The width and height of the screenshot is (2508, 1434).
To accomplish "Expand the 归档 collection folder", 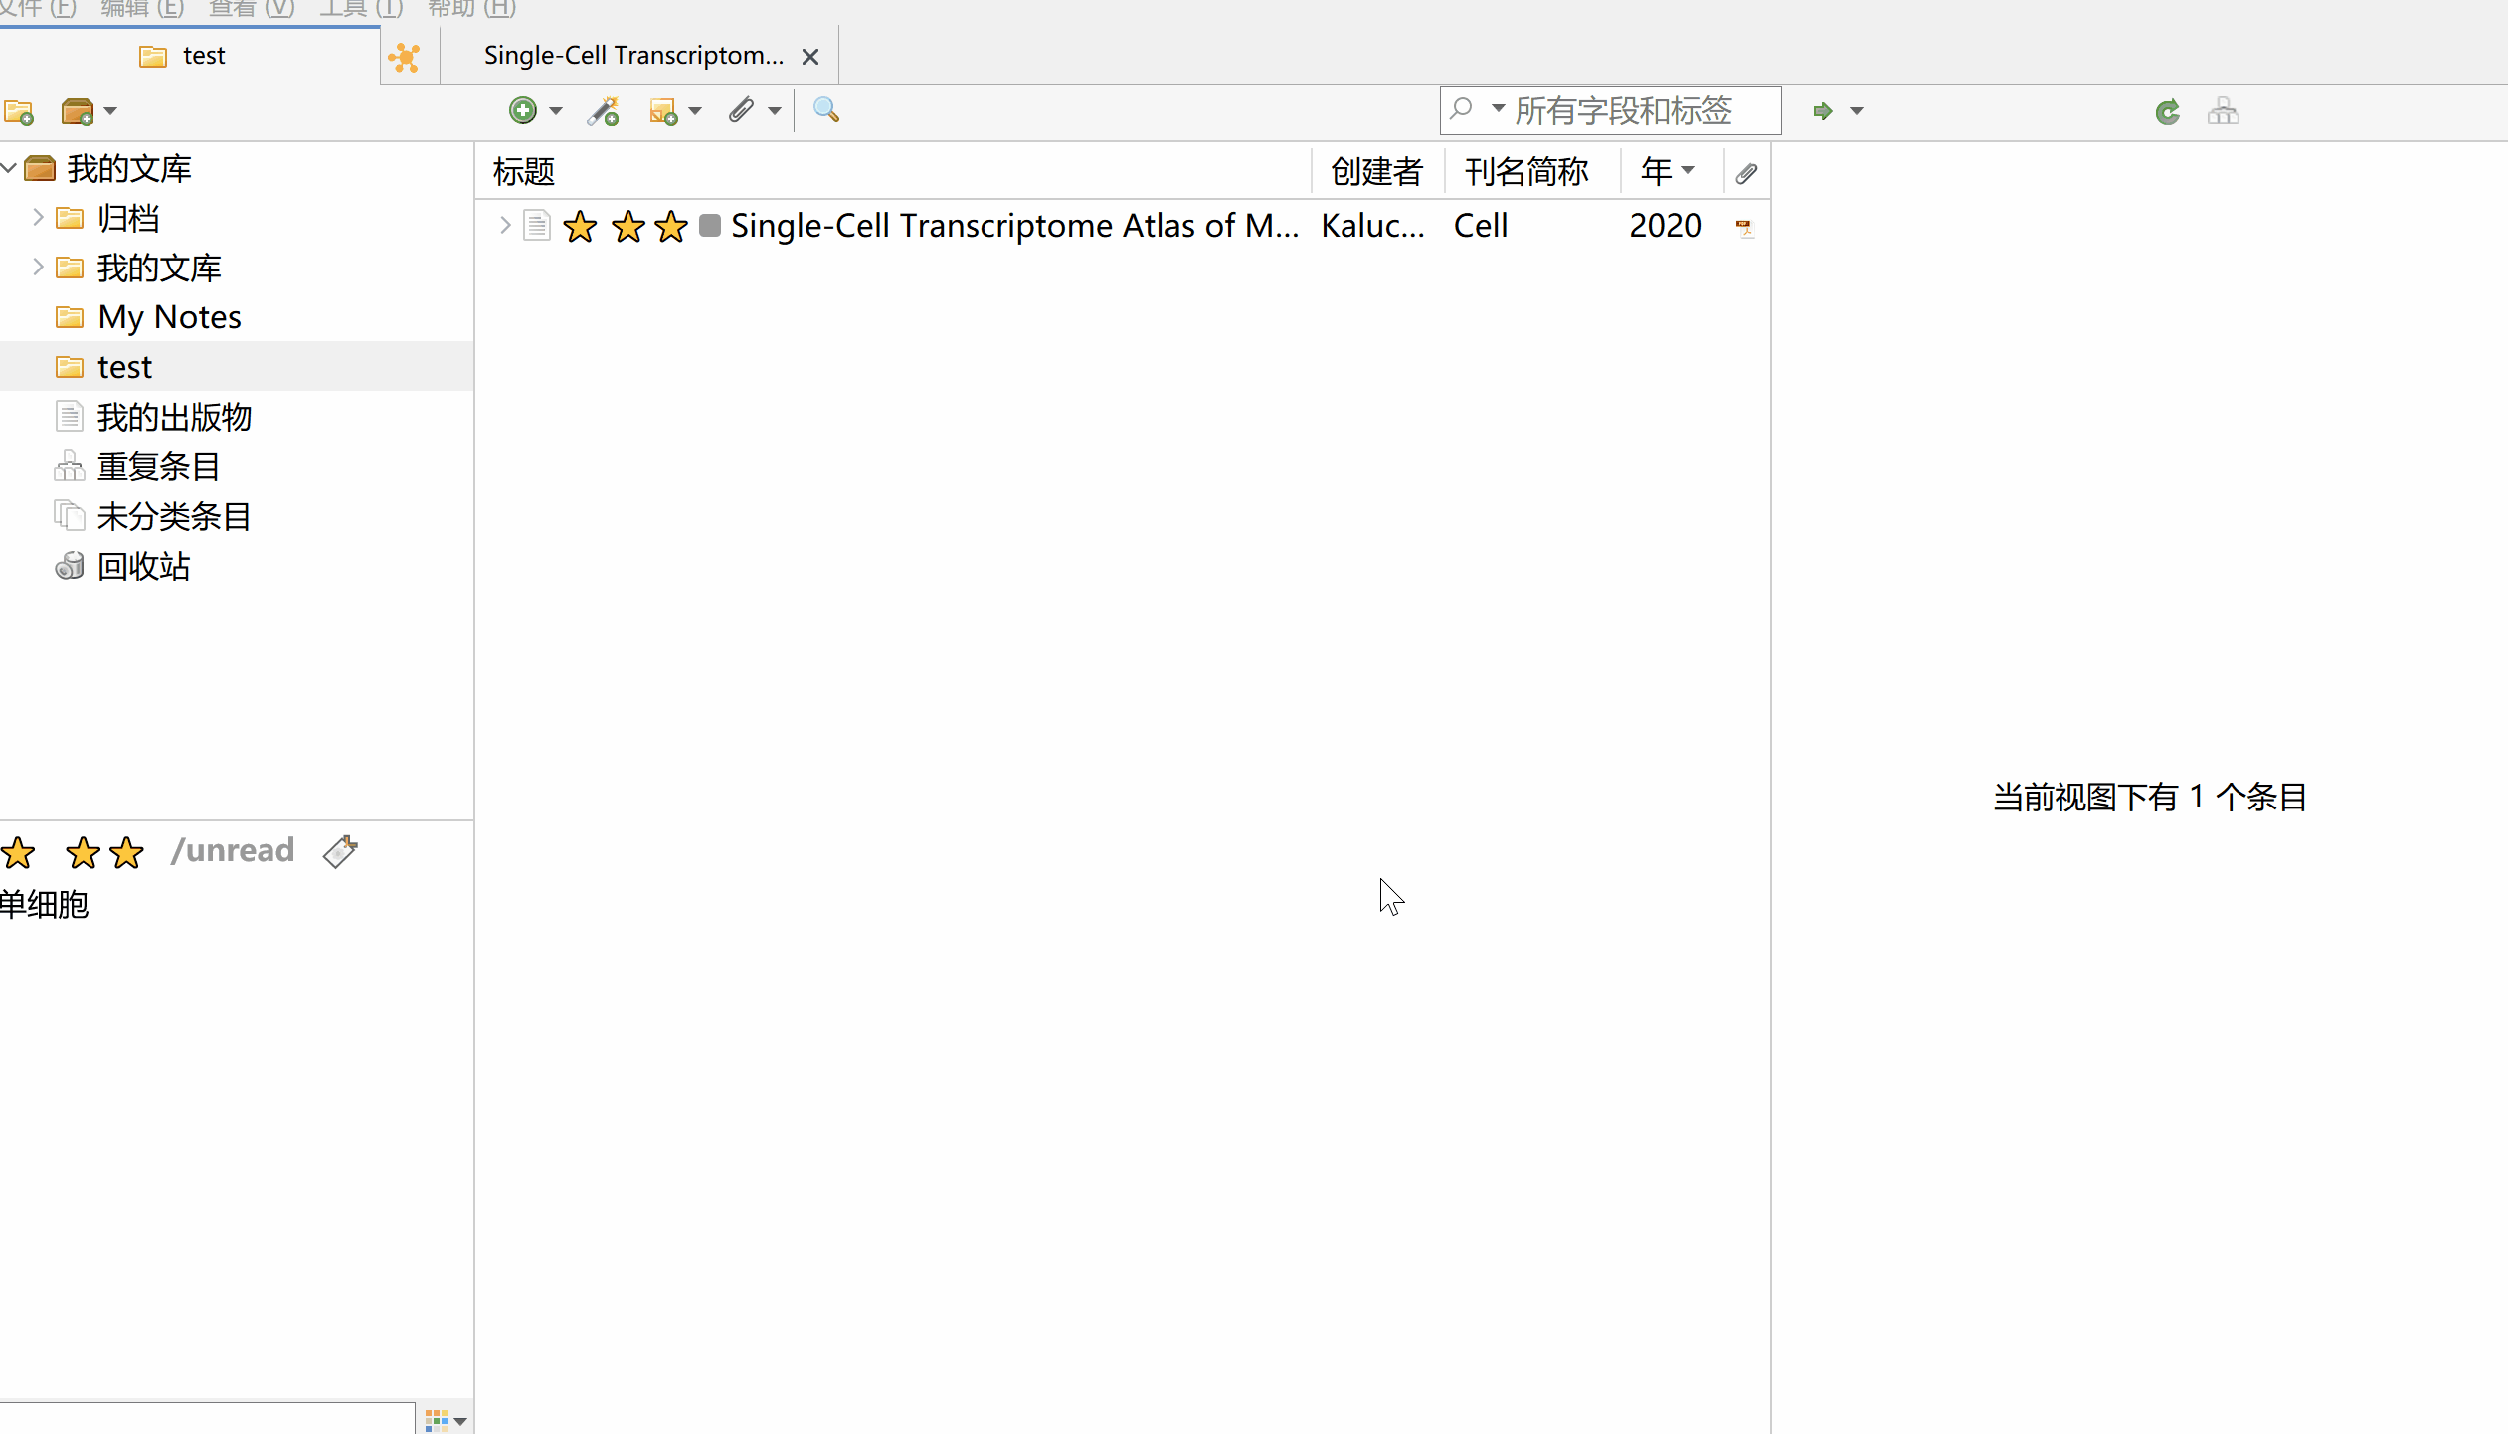I will point(38,217).
